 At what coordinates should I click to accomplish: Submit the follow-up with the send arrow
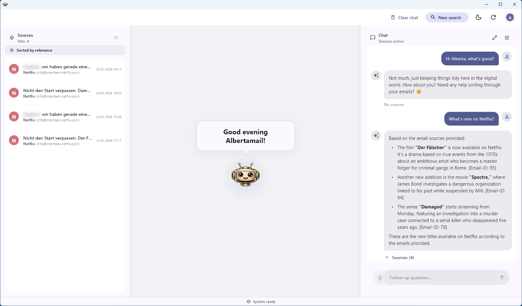[x=502, y=277]
